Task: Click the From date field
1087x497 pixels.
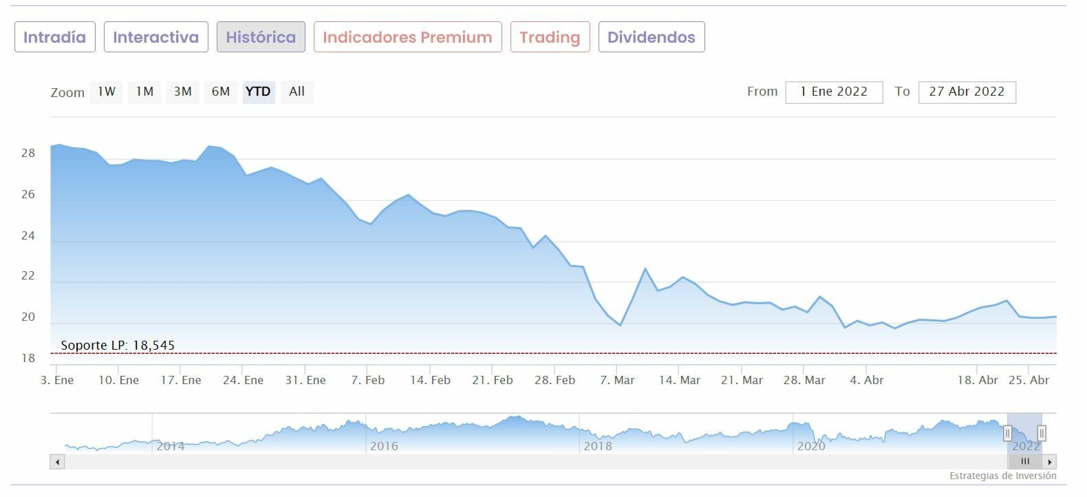Action: coord(834,92)
